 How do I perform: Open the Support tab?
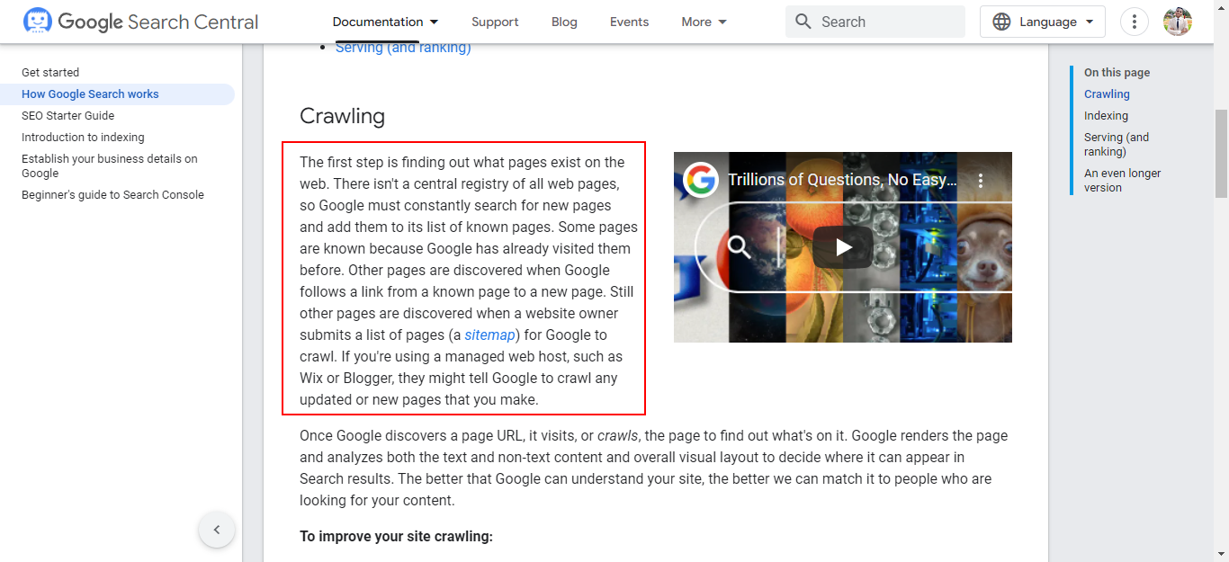[495, 22]
